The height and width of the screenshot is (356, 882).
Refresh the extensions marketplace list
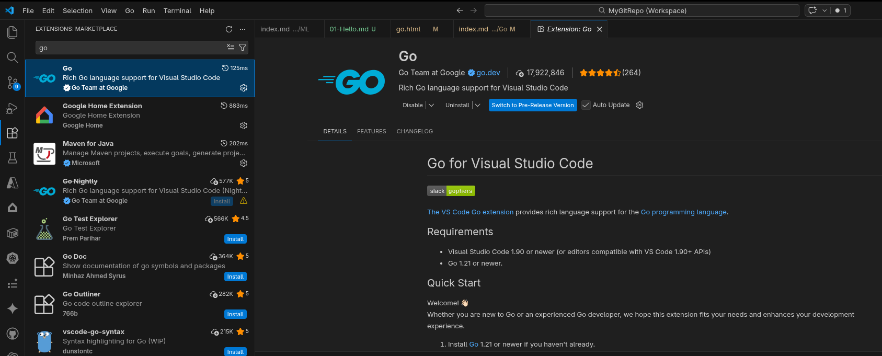[x=228, y=29]
